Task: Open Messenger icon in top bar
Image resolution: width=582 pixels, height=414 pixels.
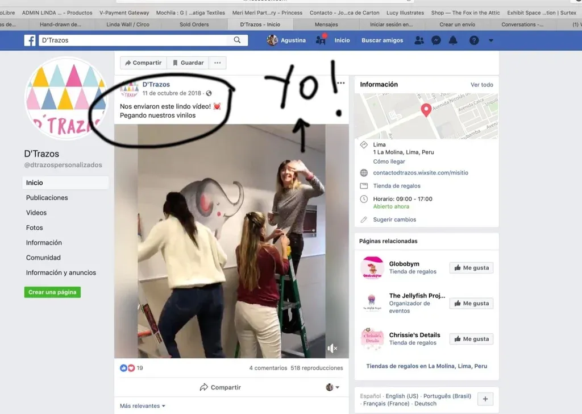Action: (436, 40)
